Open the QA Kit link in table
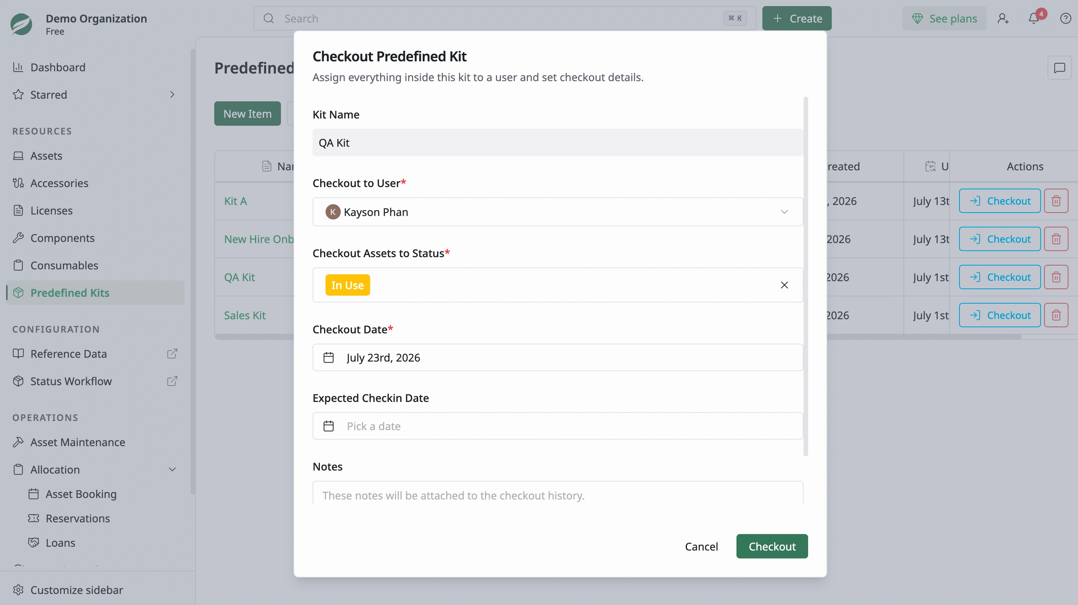Screen dimensions: 1078x605 pyautogui.click(x=239, y=277)
